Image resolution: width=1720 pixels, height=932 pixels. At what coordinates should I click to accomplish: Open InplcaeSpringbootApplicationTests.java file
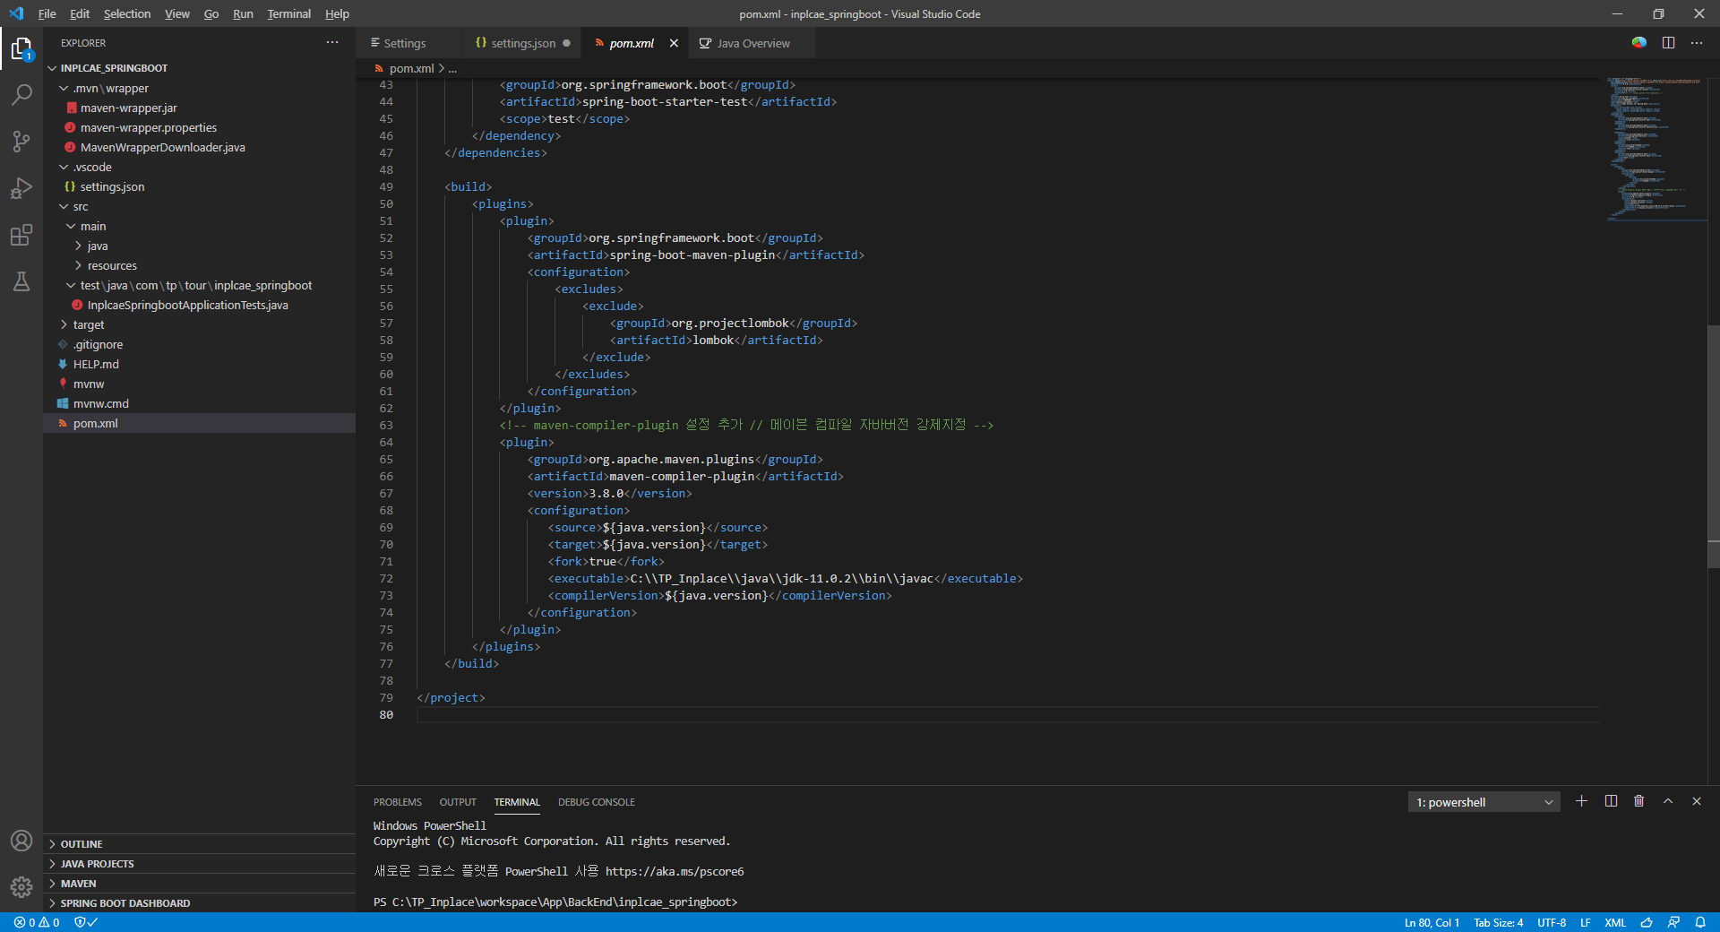(200, 306)
